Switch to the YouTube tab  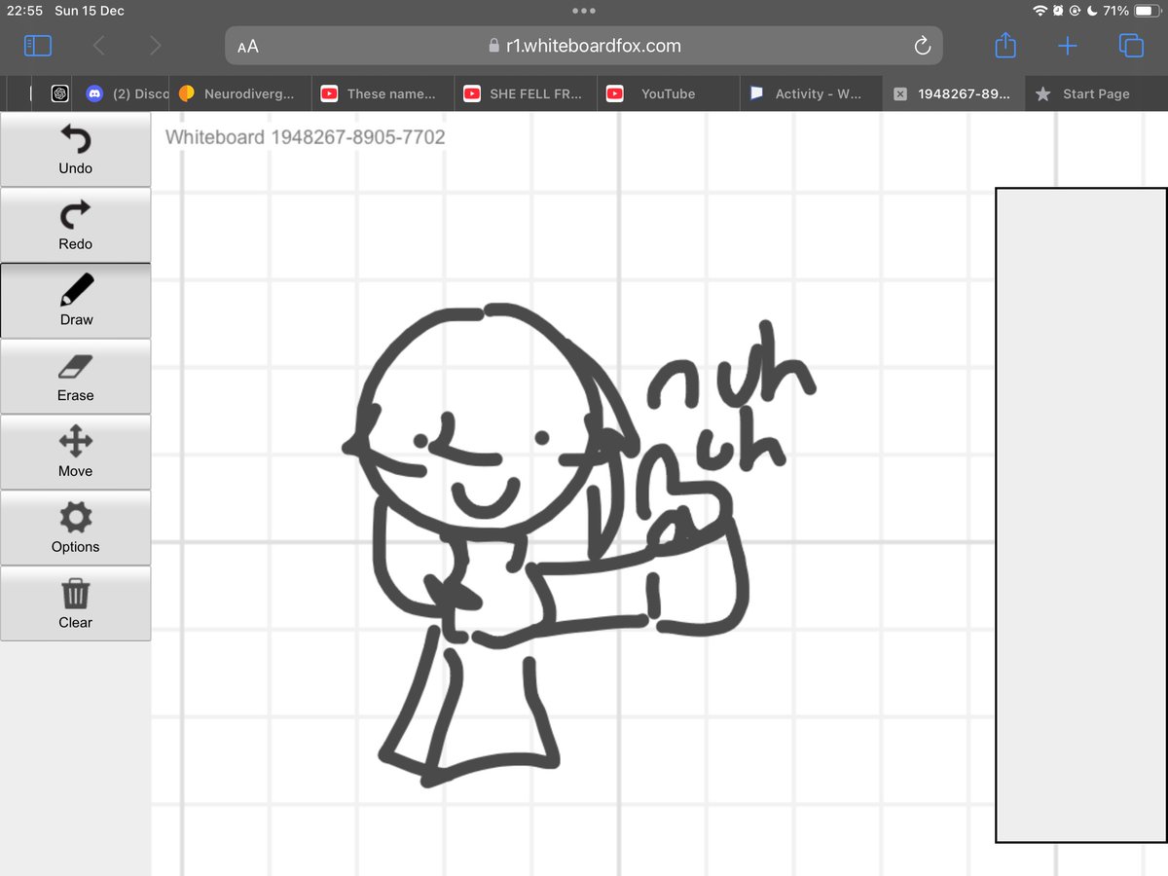pos(669,93)
